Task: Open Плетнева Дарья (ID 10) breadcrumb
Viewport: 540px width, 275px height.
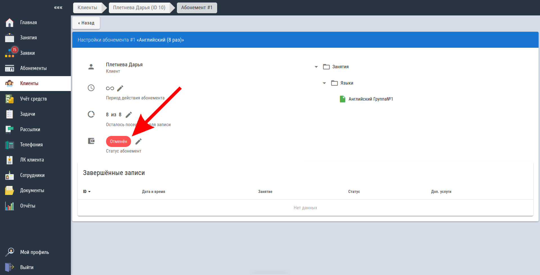Action: 139,8
